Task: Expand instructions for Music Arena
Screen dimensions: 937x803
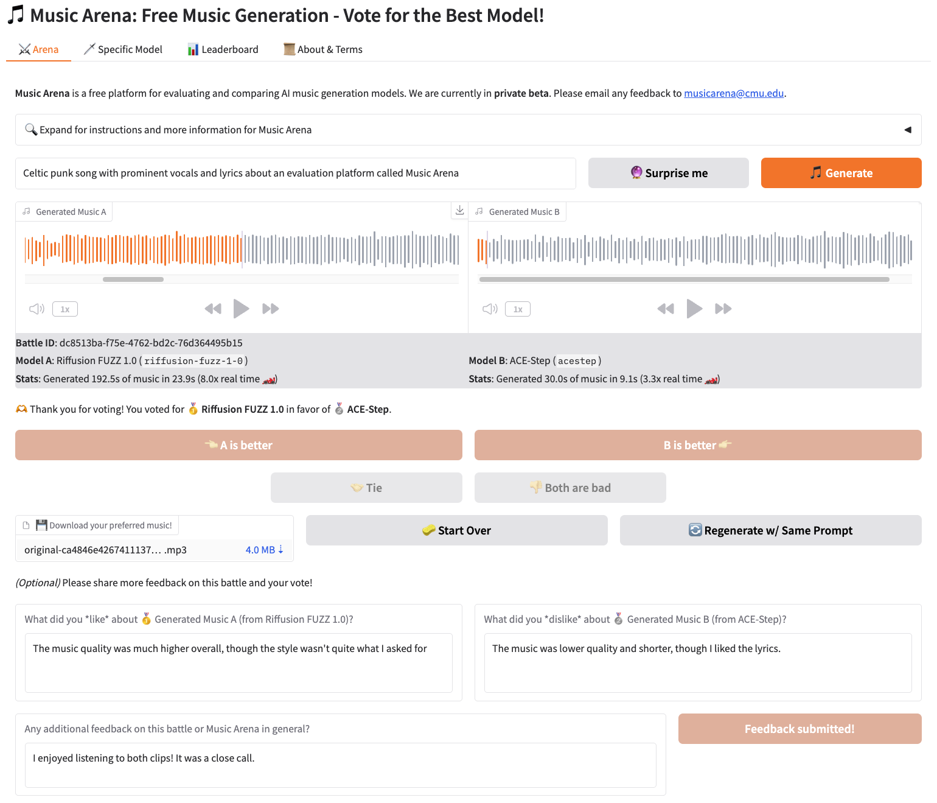Action: (468, 130)
